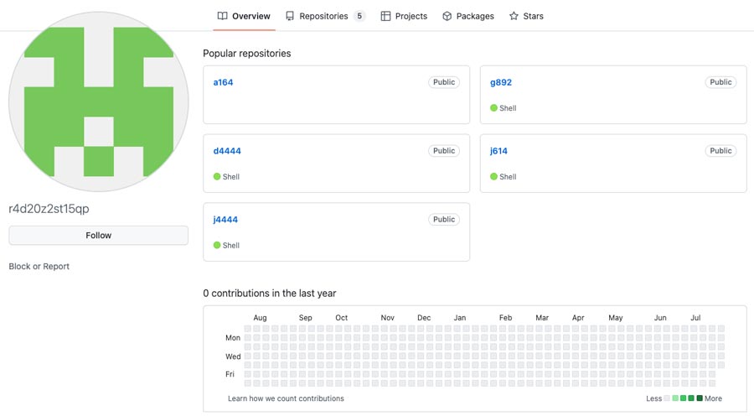Click the Repositories icon in the navigation

pyautogui.click(x=290, y=16)
